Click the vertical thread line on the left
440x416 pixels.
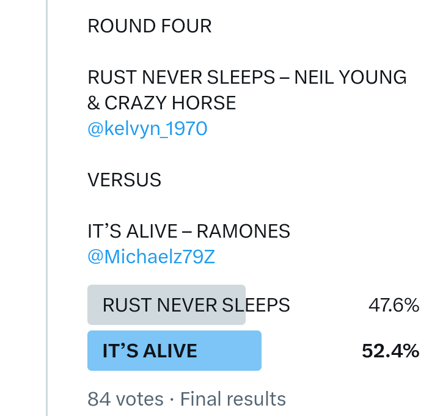tap(47, 208)
